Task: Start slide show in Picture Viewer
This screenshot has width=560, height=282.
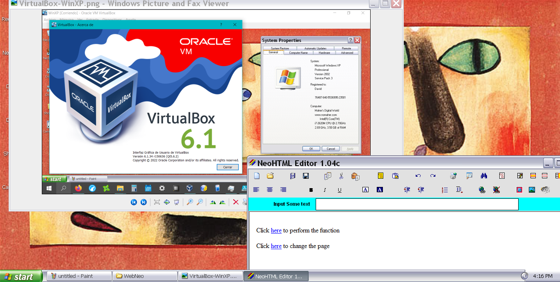Action: pyautogui.click(x=177, y=202)
